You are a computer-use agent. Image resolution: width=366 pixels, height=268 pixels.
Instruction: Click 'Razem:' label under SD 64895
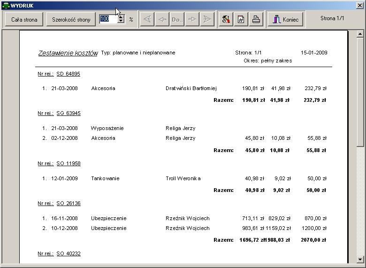223,100
